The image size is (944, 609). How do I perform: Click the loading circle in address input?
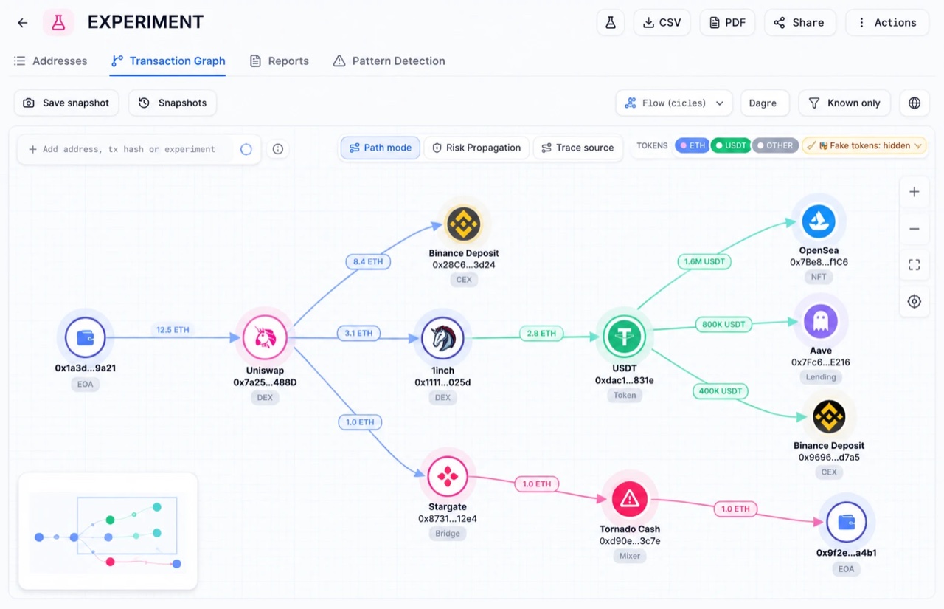(x=246, y=149)
